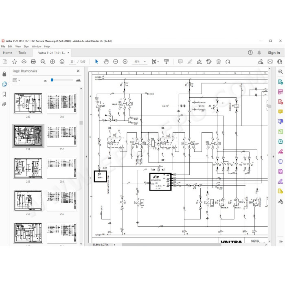This screenshot has height=285, width=285.
Task: Open the Sign menu
Action: (x=26, y=46)
